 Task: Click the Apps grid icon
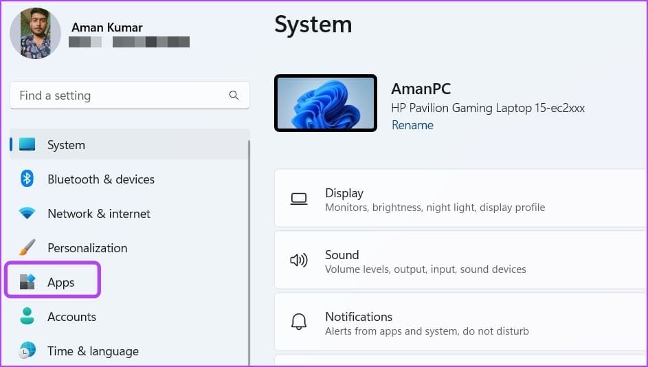(x=27, y=282)
